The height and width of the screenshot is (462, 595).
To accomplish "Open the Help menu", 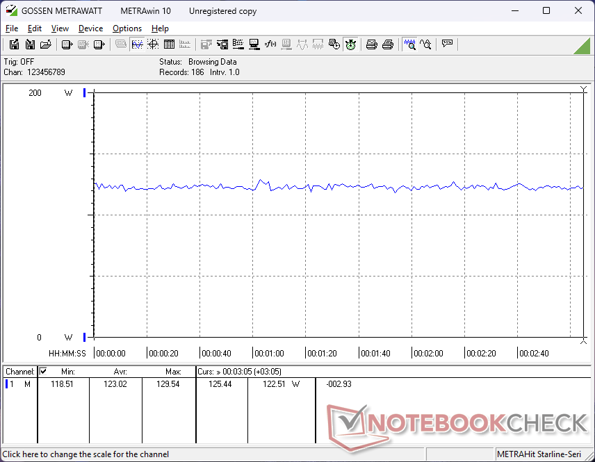I will coord(160,28).
